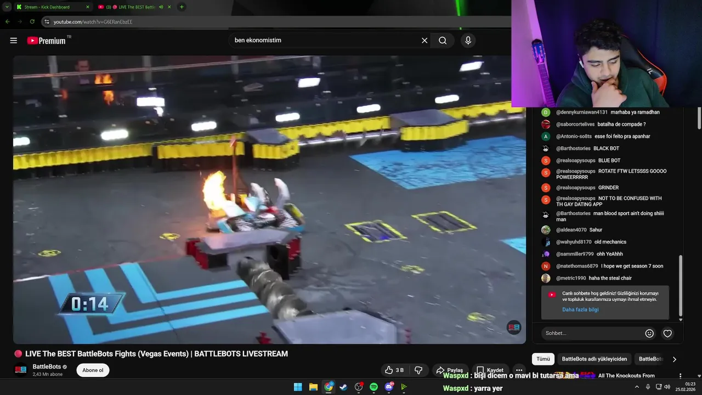Open the Windows Start menu
This screenshot has width=702, height=395.
pyautogui.click(x=298, y=387)
